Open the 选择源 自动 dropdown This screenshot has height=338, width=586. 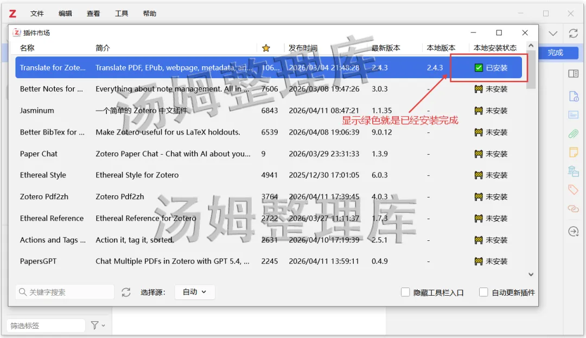coord(194,292)
